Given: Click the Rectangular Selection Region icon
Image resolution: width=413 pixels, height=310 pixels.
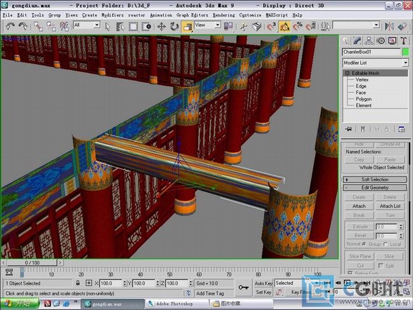Looking at the screenshot, I should (x=133, y=26).
